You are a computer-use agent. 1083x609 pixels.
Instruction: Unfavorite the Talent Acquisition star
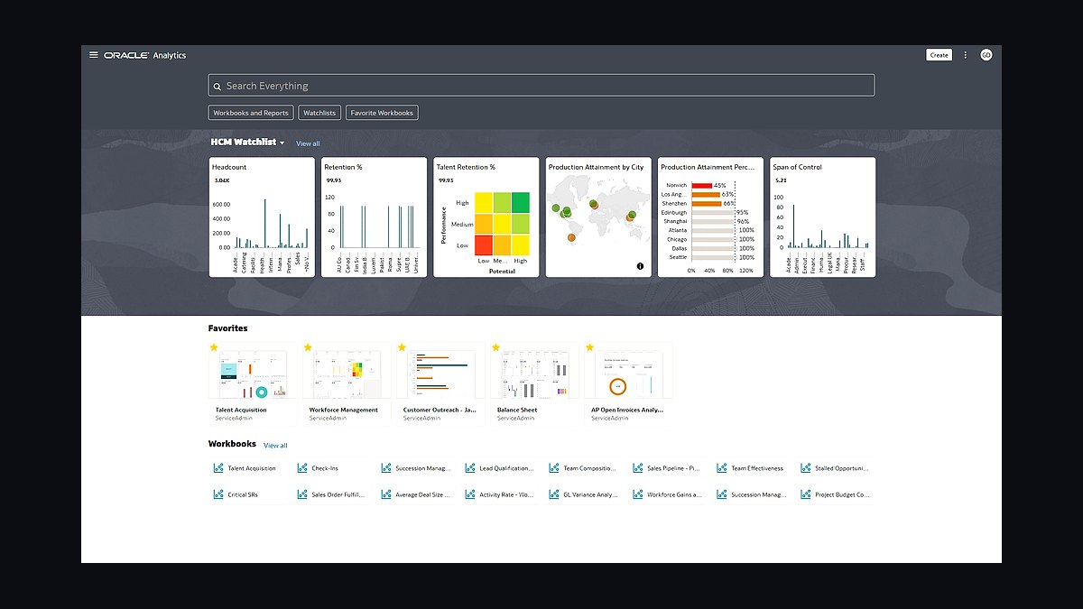click(214, 347)
